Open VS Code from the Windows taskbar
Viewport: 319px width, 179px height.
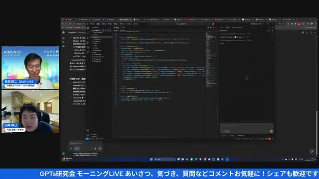click(227, 159)
